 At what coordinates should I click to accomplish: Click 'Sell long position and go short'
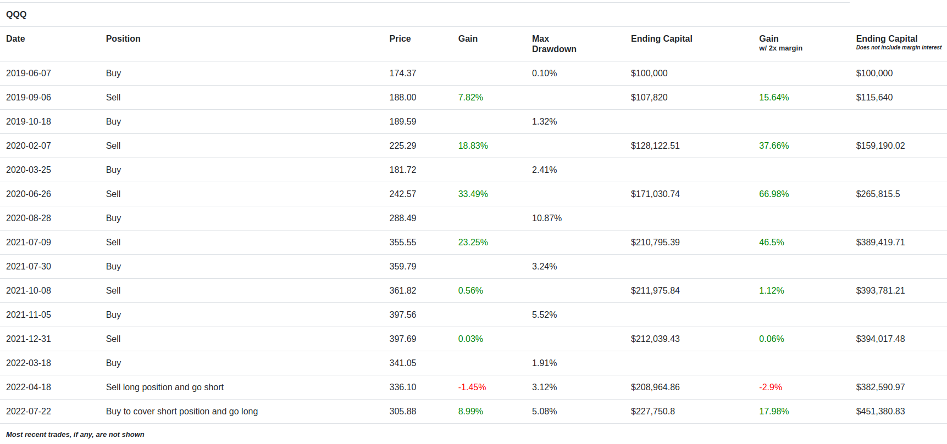pyautogui.click(x=165, y=387)
